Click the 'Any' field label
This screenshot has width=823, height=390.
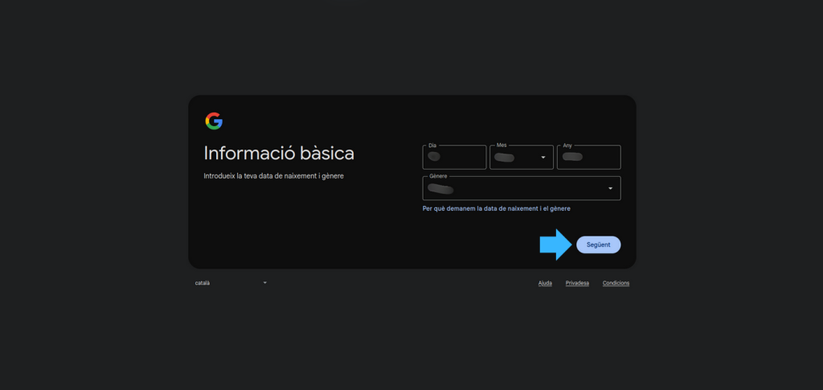click(x=567, y=146)
